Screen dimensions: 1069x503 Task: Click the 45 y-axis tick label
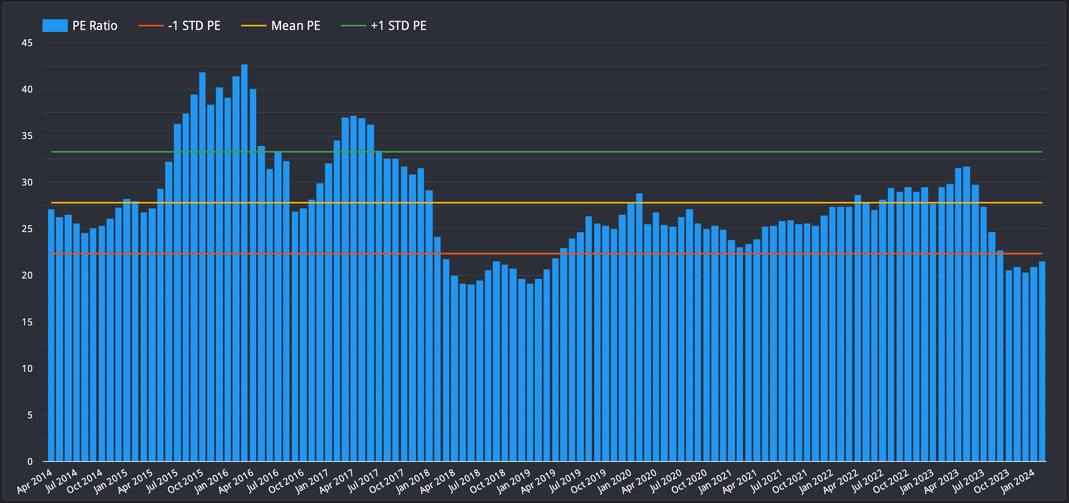(27, 43)
